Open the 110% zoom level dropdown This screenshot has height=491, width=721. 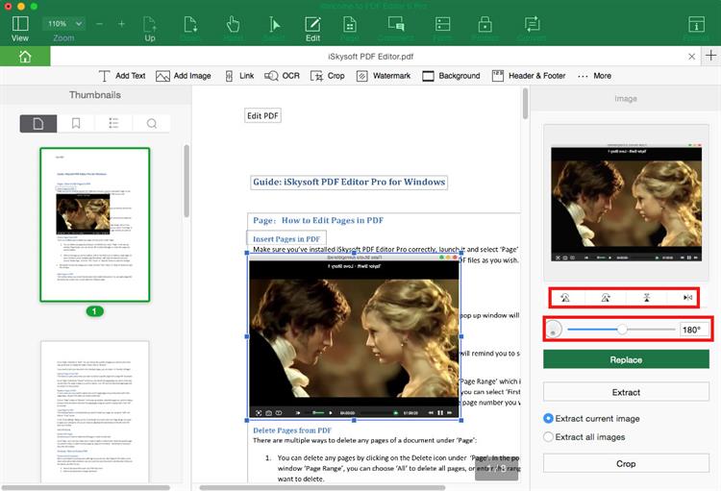pos(63,23)
